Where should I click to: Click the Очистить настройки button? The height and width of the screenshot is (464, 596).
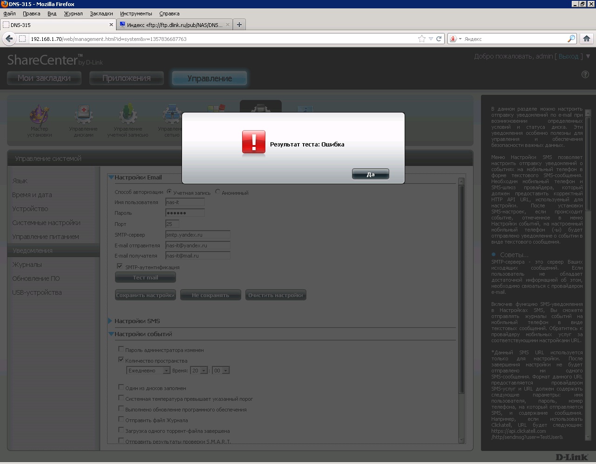276,295
